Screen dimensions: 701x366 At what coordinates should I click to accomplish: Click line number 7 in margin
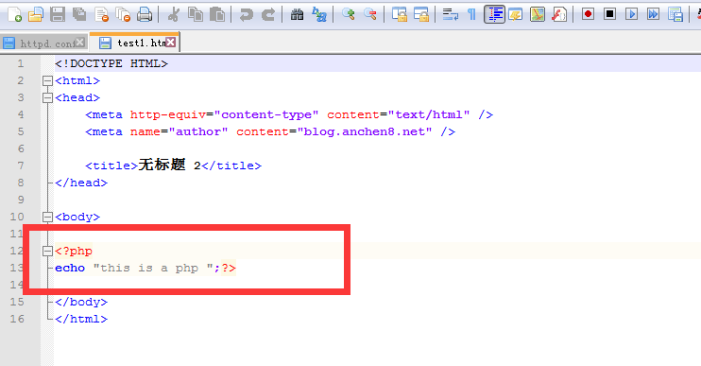pos(21,166)
